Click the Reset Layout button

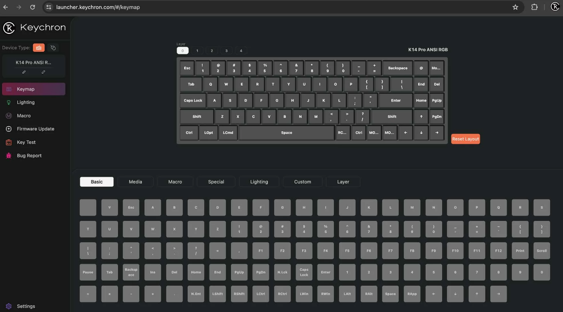click(x=465, y=139)
